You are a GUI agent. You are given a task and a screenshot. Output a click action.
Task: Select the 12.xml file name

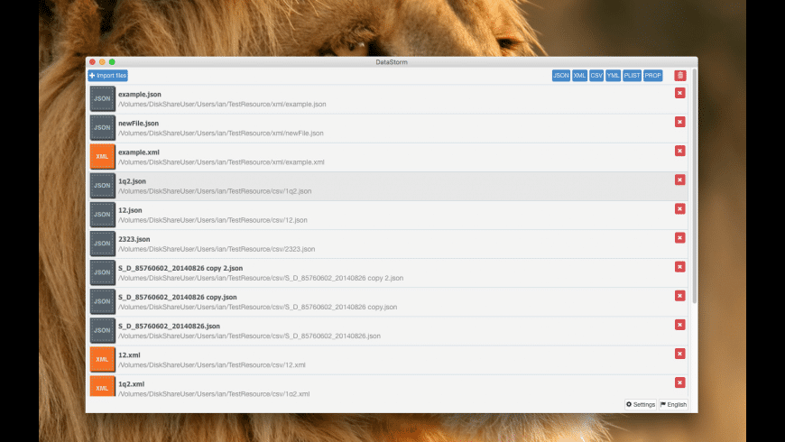pos(129,355)
